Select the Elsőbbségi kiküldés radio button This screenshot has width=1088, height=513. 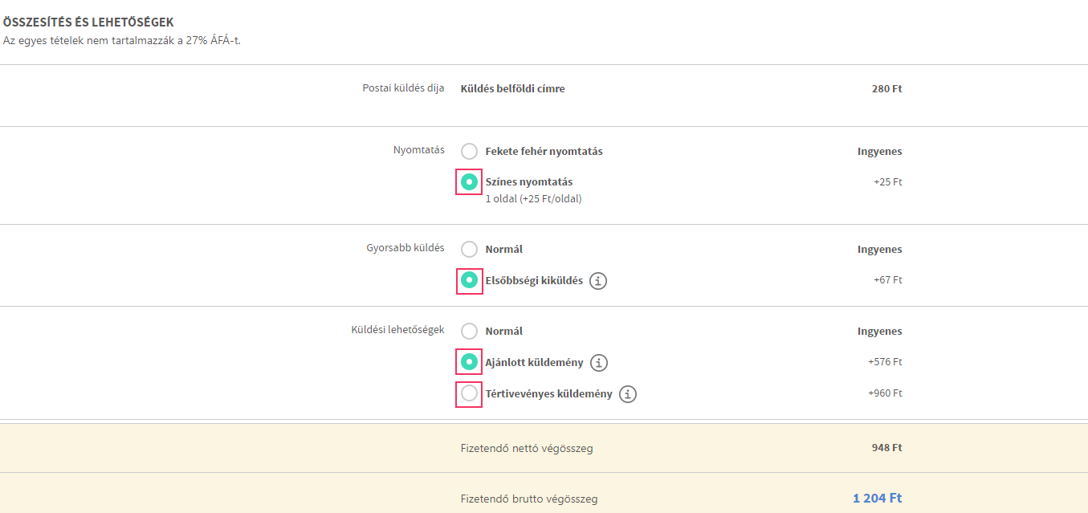pos(469,281)
